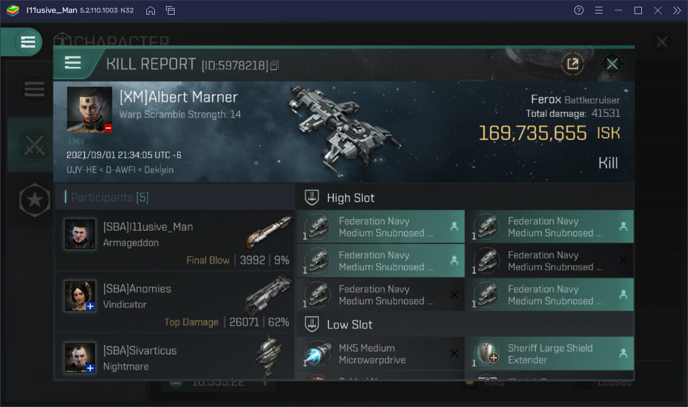Screen dimensions: 688x407
Task: Open the Kill Report hamburger menu
Action: (x=73, y=63)
